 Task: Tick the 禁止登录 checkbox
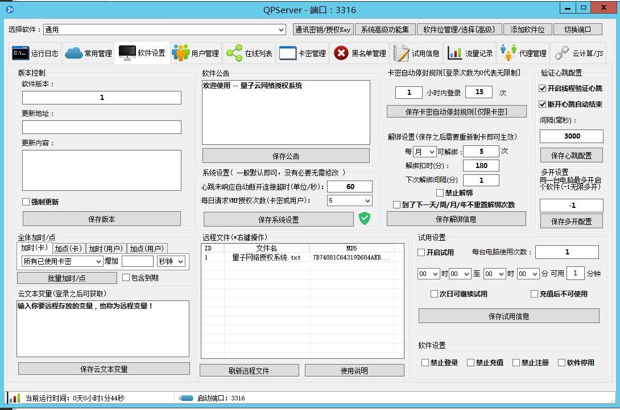tap(425, 362)
